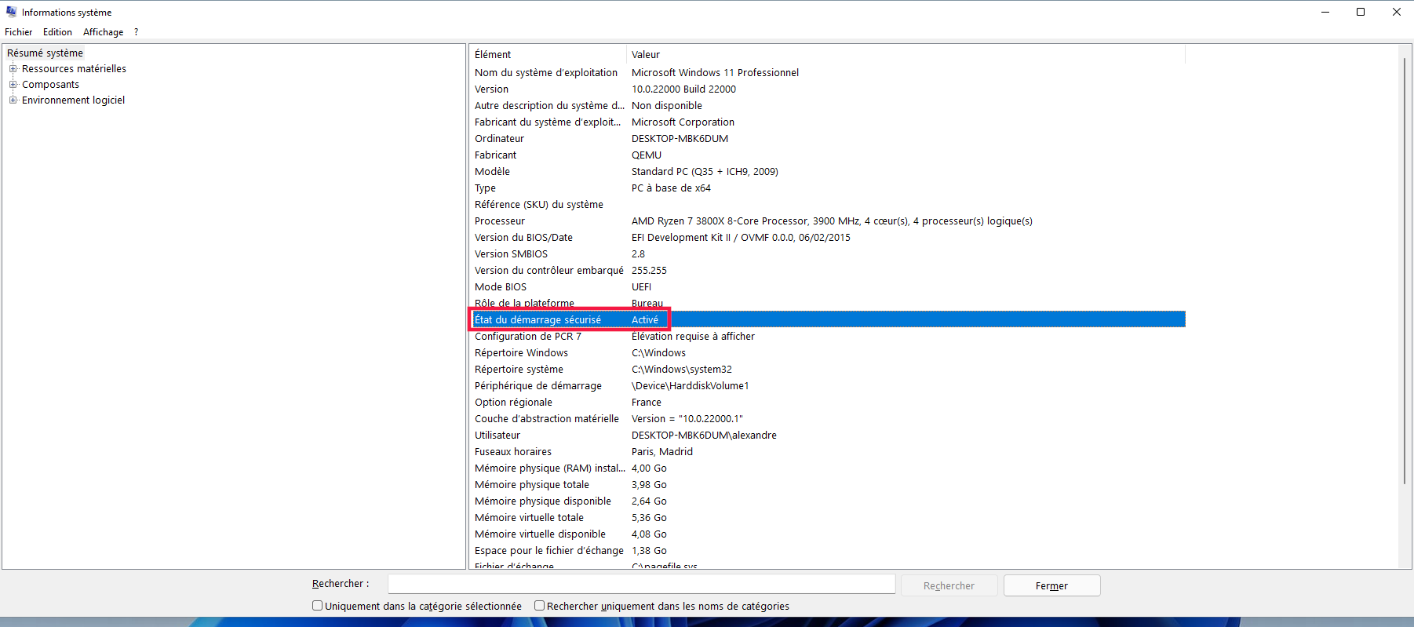The width and height of the screenshot is (1414, 627).
Task: Expand the Composants tree node
Action: pos(13,85)
